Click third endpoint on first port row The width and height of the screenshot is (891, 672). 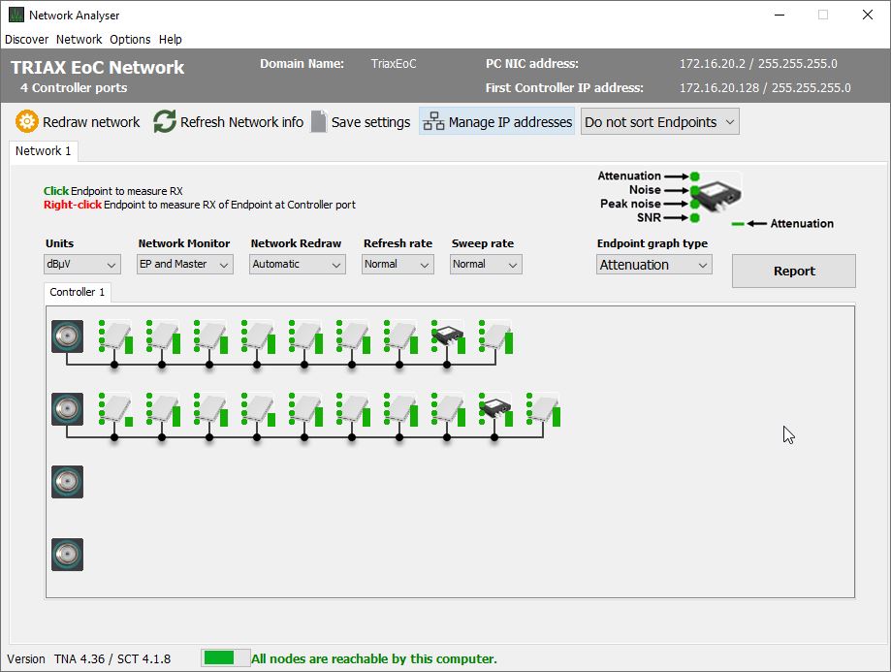[x=211, y=336]
